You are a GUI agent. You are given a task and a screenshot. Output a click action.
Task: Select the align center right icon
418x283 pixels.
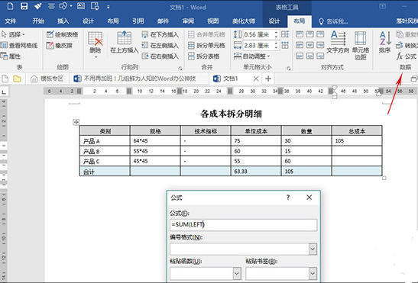[x=320, y=45]
